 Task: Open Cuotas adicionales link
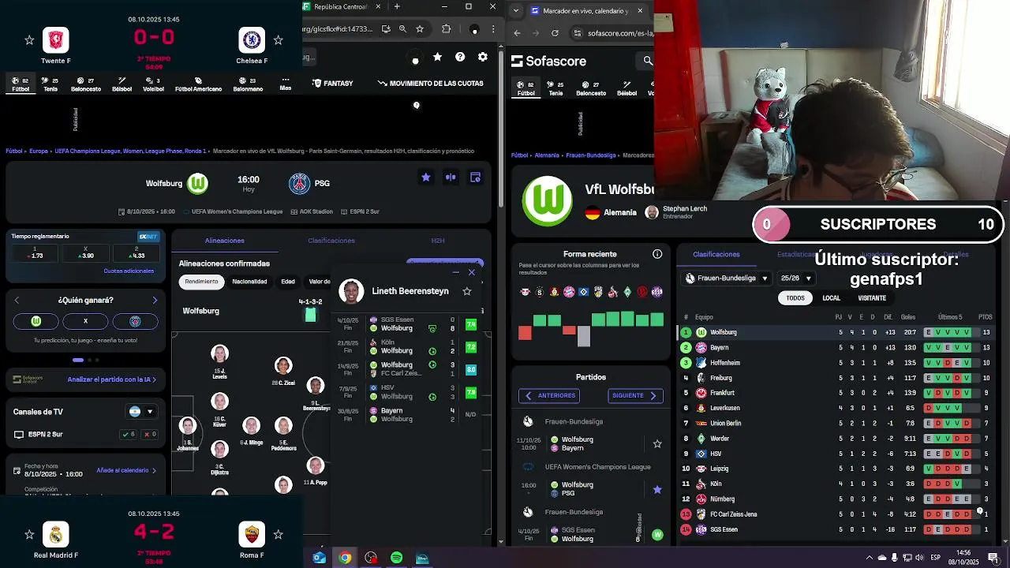click(x=129, y=271)
